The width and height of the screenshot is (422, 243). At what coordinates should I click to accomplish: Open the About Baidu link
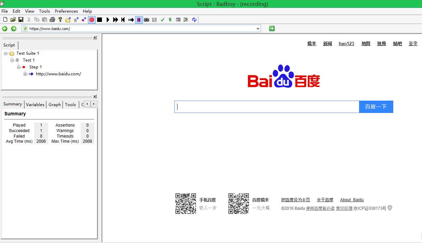352,200
